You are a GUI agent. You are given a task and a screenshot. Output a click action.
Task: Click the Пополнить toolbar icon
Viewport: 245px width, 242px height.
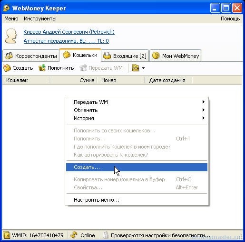42,68
